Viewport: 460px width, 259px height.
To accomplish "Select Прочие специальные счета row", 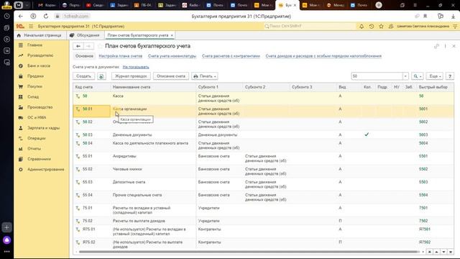I will pos(263,197).
